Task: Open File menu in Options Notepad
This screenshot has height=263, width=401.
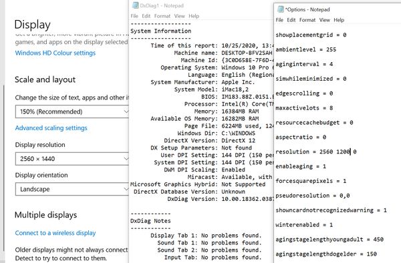Action: coord(279,20)
